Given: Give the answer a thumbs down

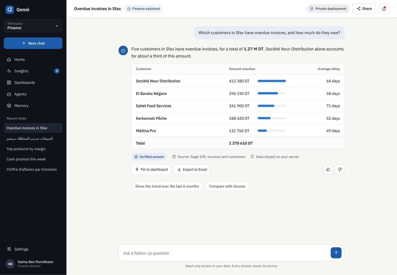Looking at the screenshot, I should (x=339, y=169).
